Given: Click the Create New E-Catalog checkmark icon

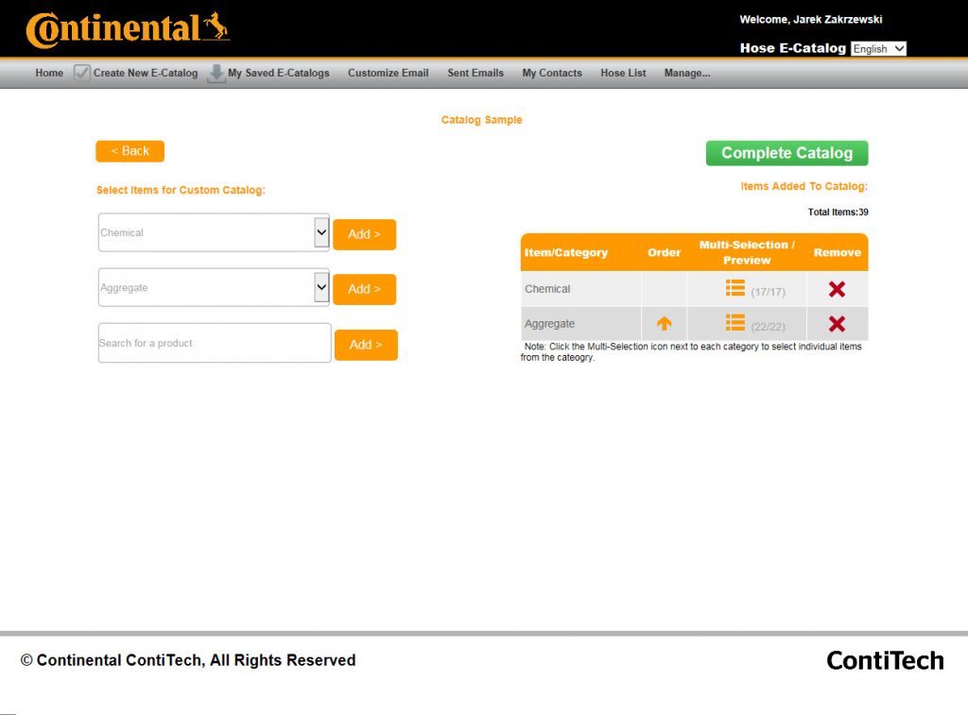Looking at the screenshot, I should pyautogui.click(x=82, y=73).
